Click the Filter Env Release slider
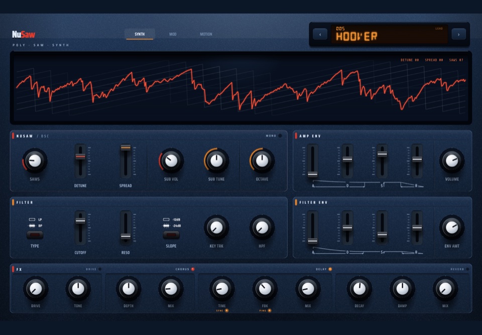 417,228
